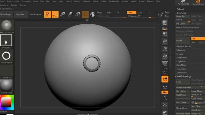
Task: Switch to the Rotate transform tool
Action: click(78, 14)
